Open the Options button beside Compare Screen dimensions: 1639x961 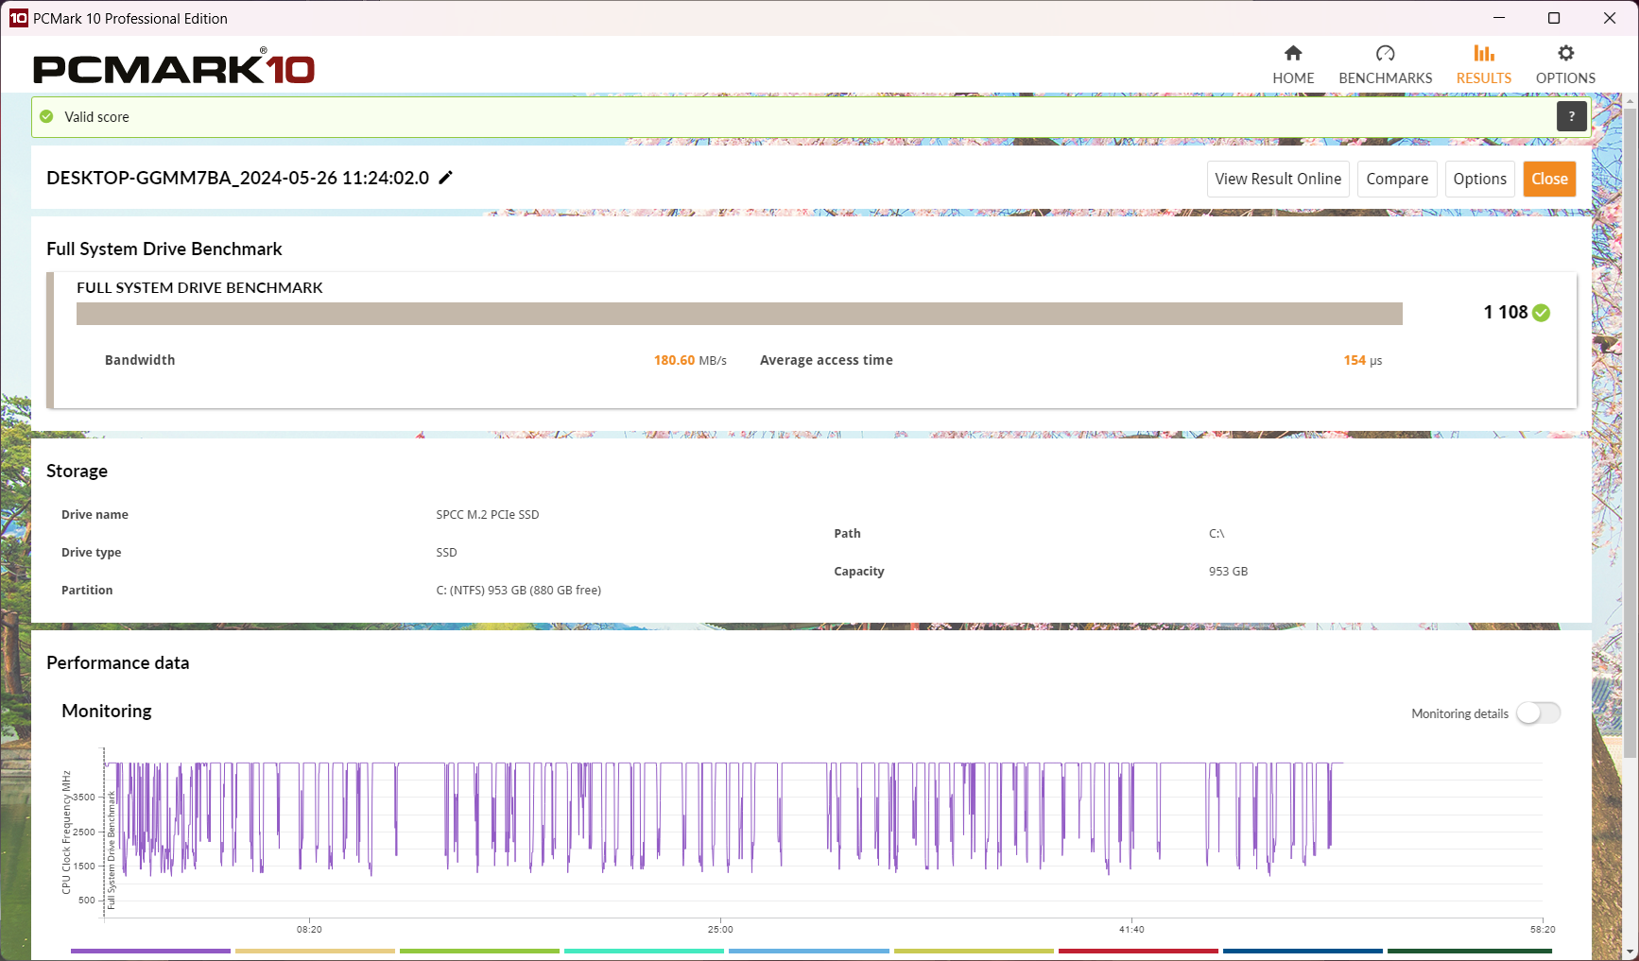pyautogui.click(x=1480, y=179)
